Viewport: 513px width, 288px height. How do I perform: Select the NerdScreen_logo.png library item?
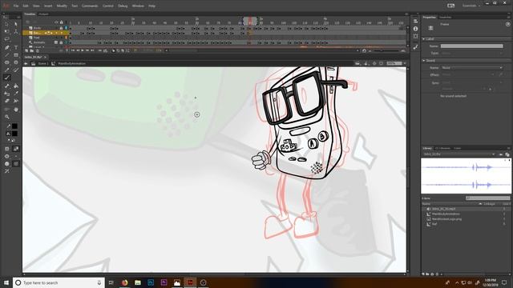click(x=446, y=219)
